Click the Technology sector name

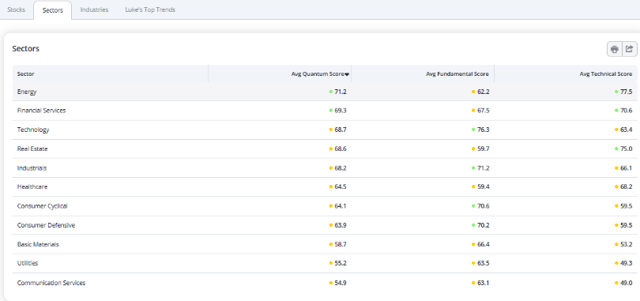pyautogui.click(x=33, y=130)
